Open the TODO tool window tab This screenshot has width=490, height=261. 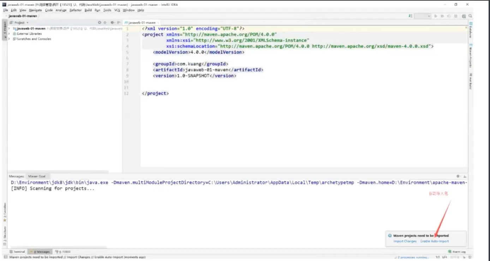click(62, 252)
